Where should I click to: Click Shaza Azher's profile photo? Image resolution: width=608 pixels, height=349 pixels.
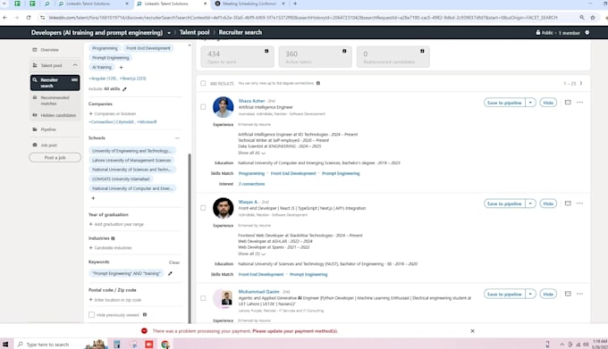tap(223, 107)
